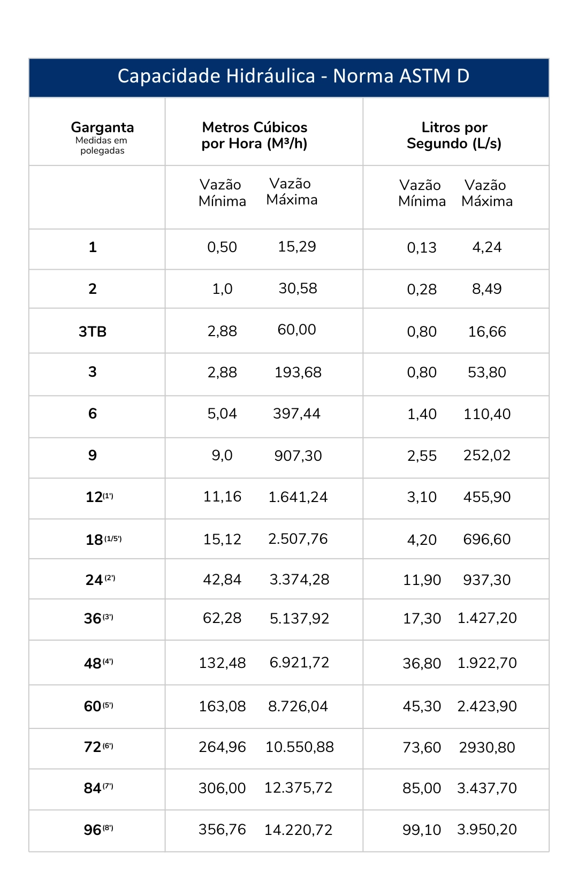This screenshot has width=578, height=889.
Task: Click the 193,68 cell in row 3
Action: click(x=298, y=373)
